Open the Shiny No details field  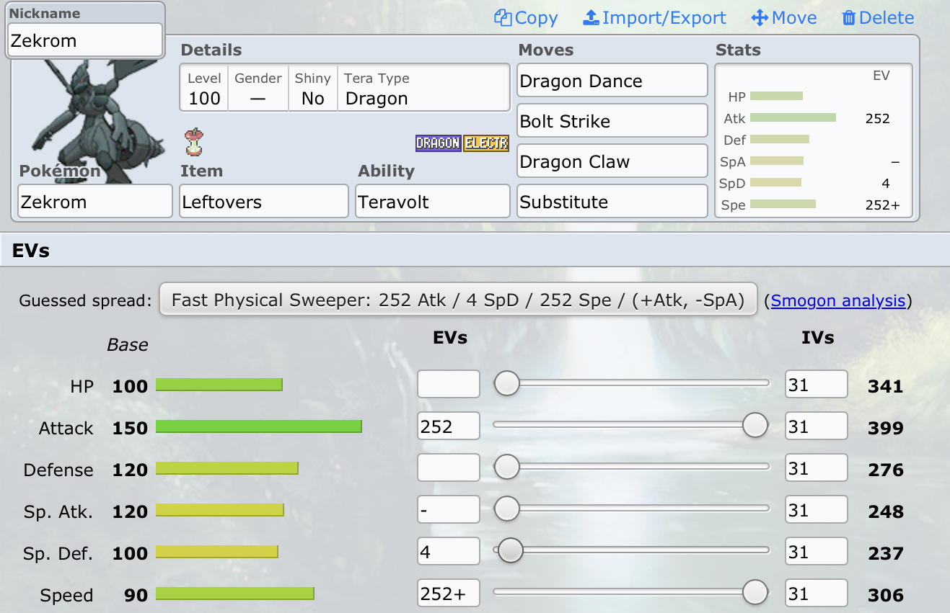312,89
